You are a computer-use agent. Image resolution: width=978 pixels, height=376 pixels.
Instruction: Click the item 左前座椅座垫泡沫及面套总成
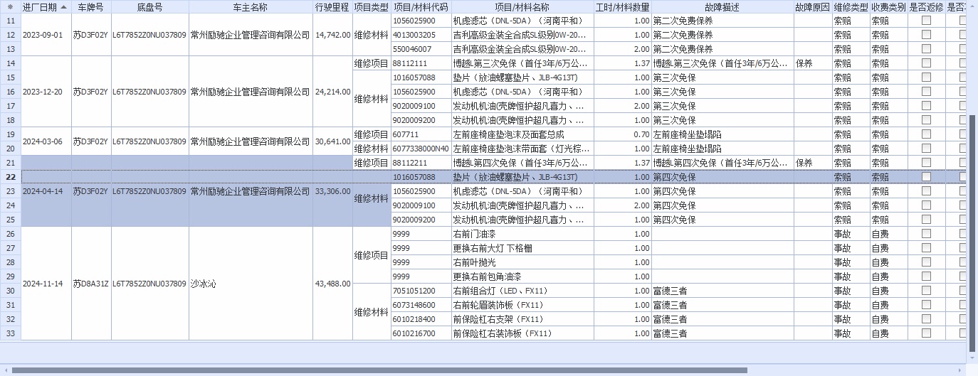click(x=509, y=134)
